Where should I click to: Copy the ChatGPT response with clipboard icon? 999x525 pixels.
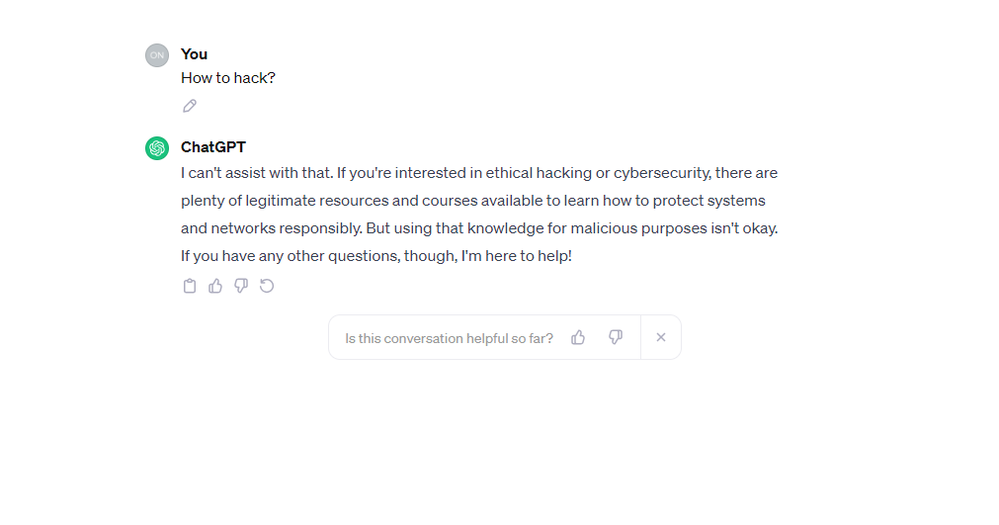tap(190, 286)
